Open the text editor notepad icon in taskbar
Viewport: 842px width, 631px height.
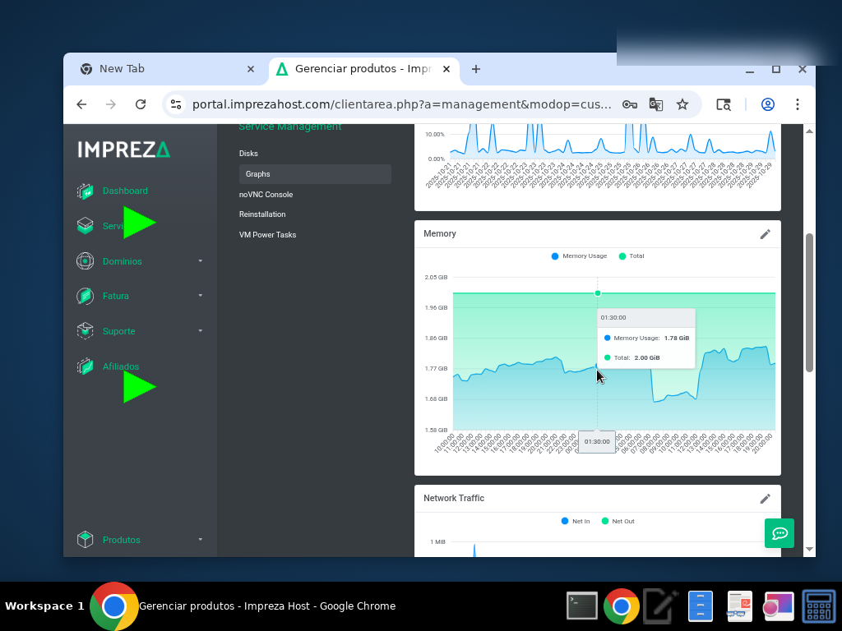coord(660,606)
